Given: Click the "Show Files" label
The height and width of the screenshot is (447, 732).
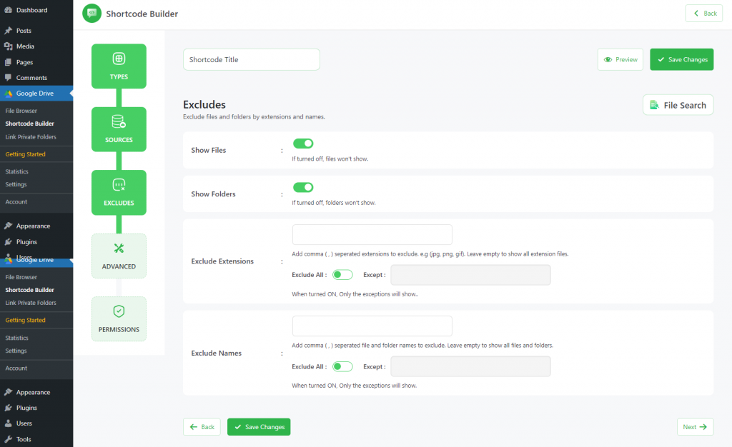Looking at the screenshot, I should (x=209, y=150).
